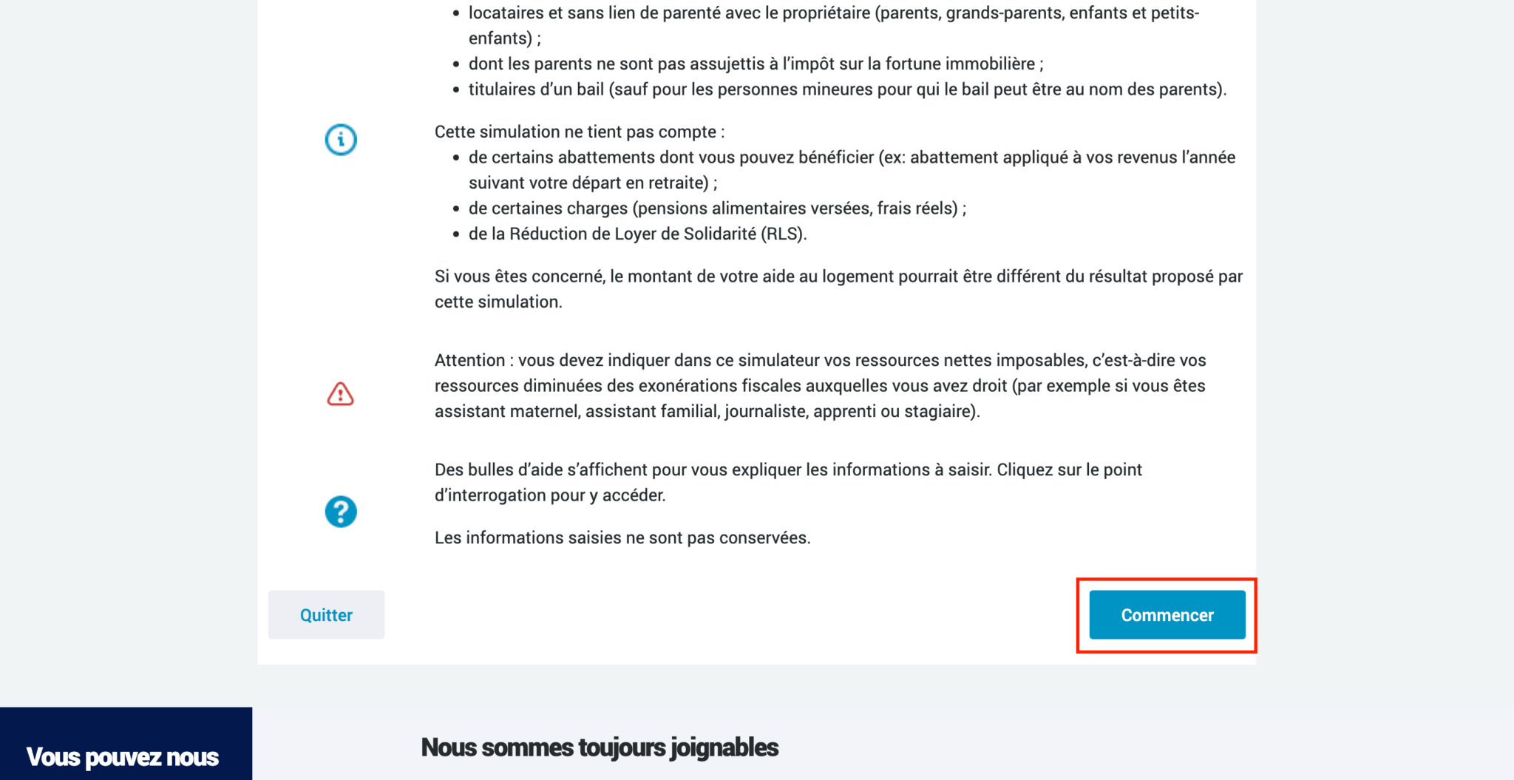This screenshot has width=1514, height=780.
Task: Click the 'impôt sur la fortune immobilière' bullet
Action: tap(756, 64)
